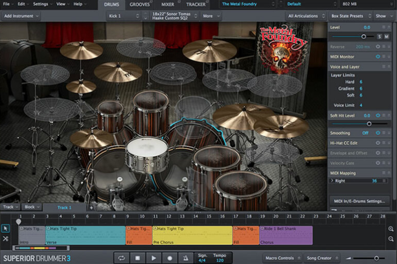
Task: Switch to the Mixer tab
Action: [168, 4]
